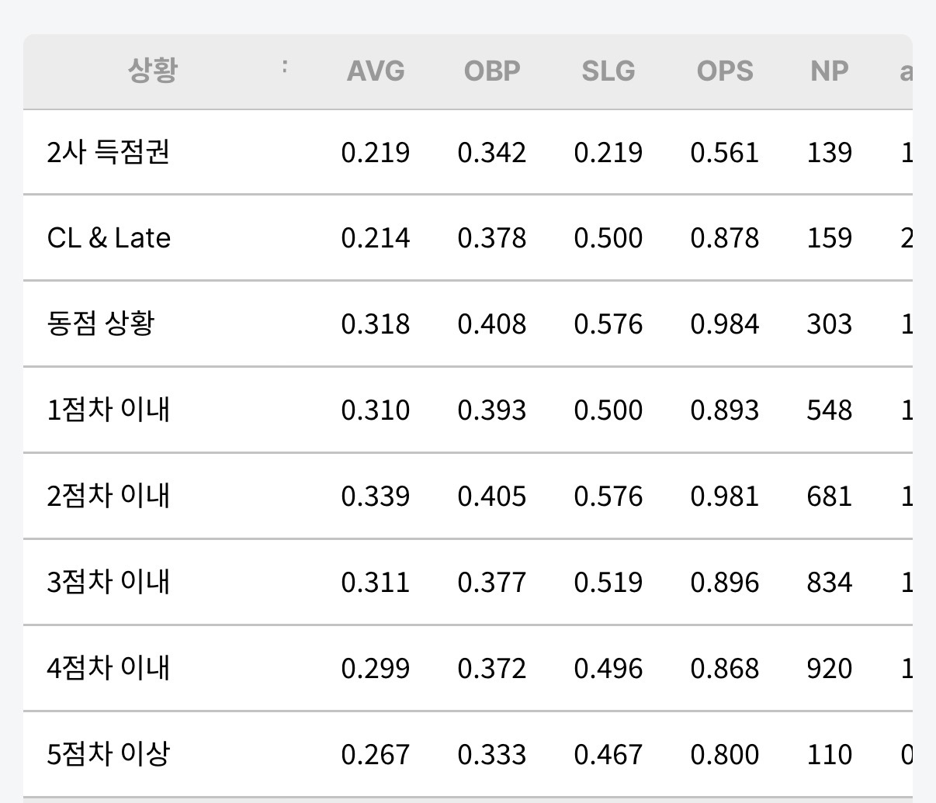Select the 상황 column header
The width and height of the screenshot is (936, 803).
[x=153, y=71]
